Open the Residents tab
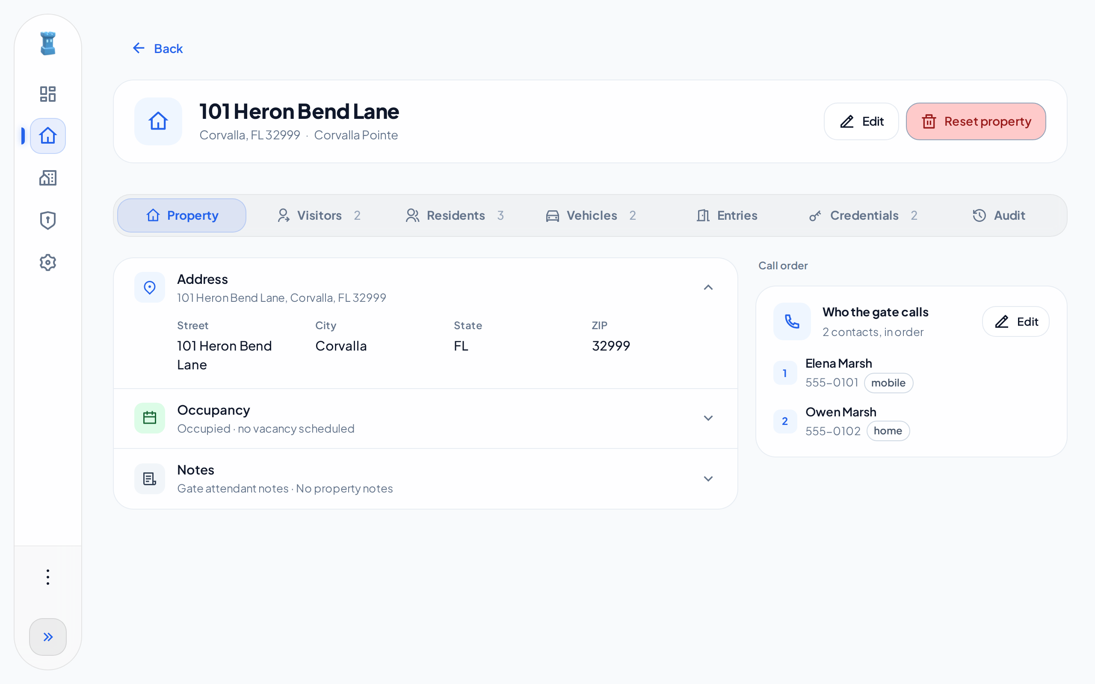The width and height of the screenshot is (1095, 684). 455,215
